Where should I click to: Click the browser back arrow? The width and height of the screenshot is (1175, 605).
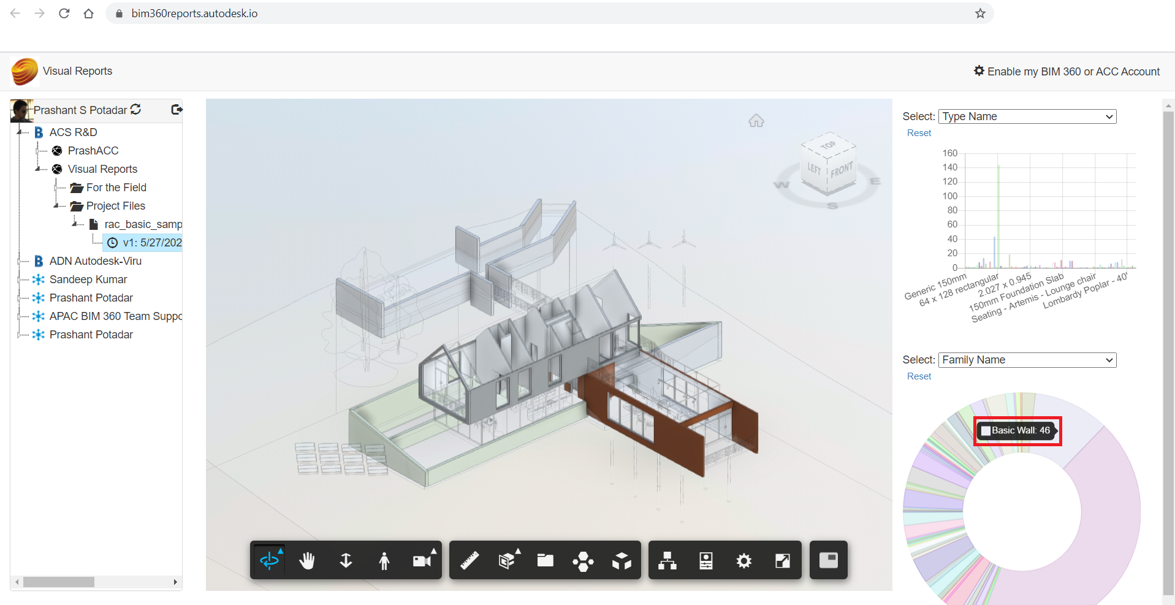coord(15,13)
